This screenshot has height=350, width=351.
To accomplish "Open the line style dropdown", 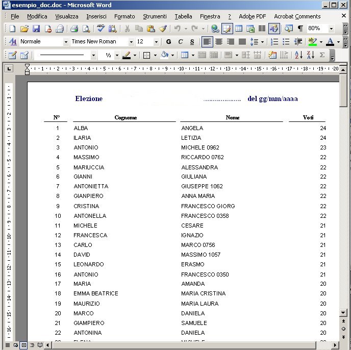I will (x=93, y=55).
